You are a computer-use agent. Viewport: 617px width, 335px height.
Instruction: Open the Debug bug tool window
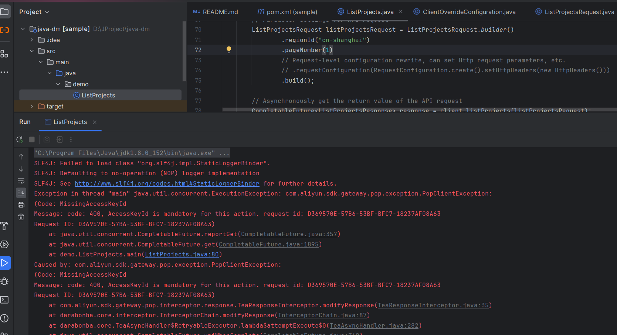(x=4, y=282)
